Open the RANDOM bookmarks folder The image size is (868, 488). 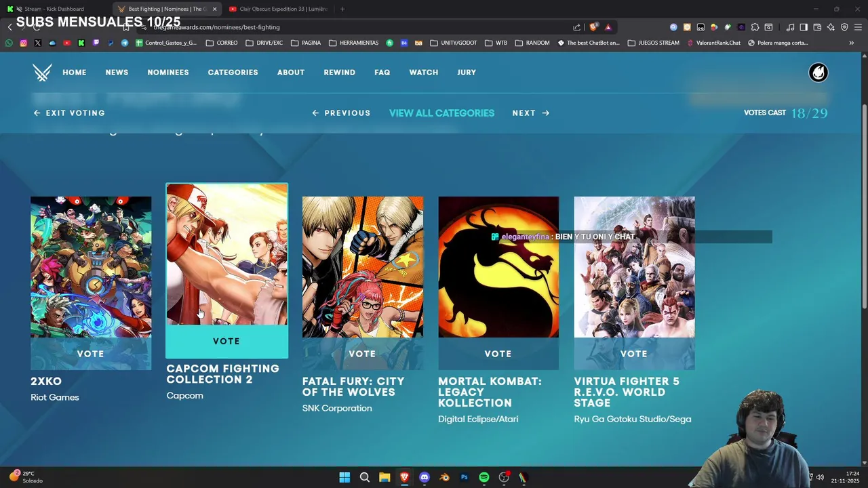[532, 43]
